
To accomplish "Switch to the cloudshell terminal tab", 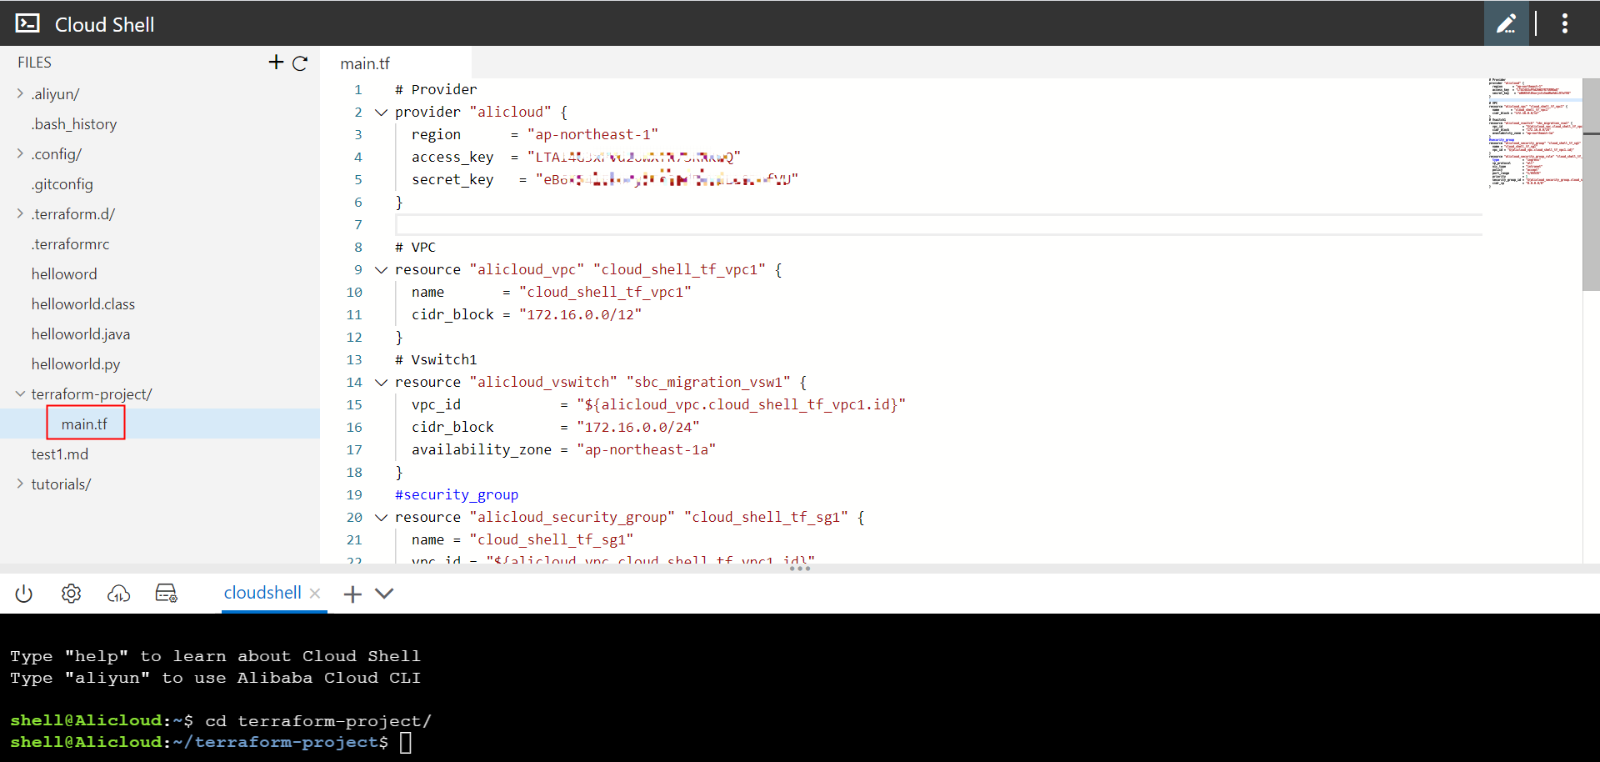I will point(262,593).
